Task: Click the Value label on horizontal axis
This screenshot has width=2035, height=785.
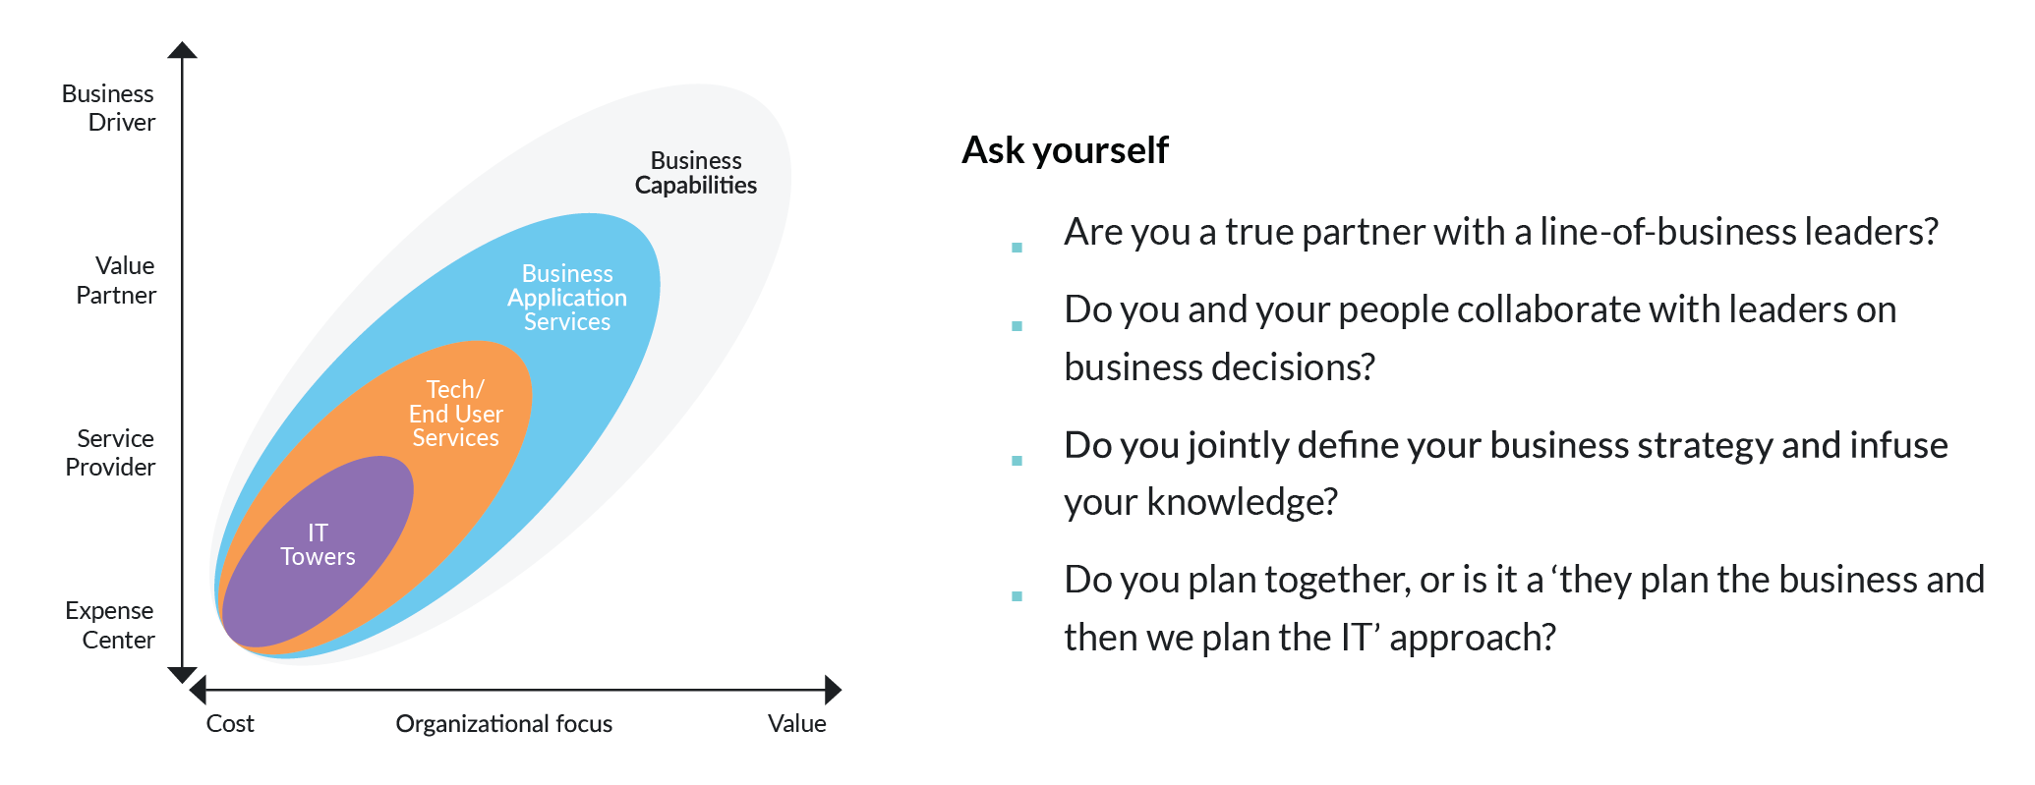Action: click(x=797, y=724)
